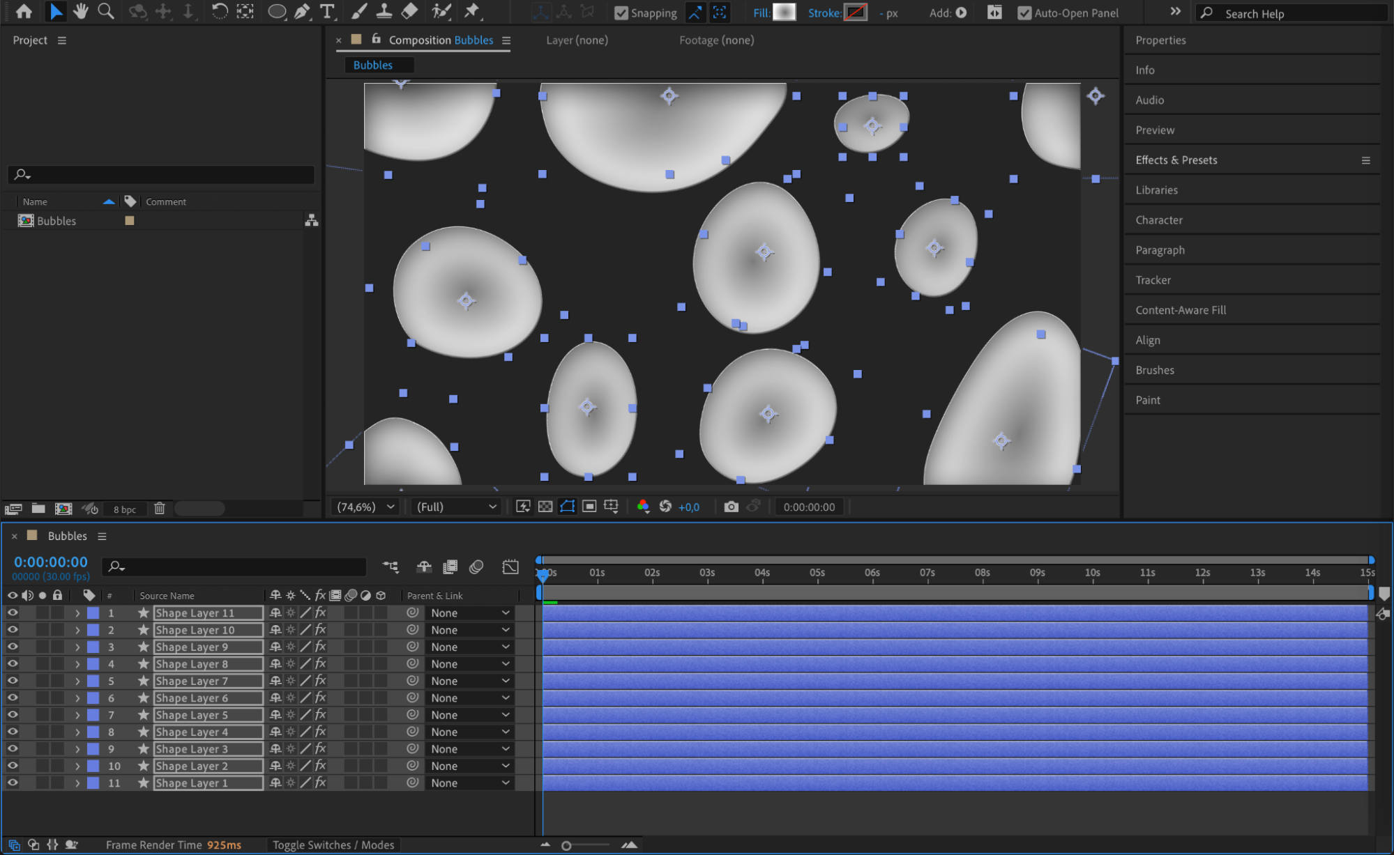The width and height of the screenshot is (1394, 855).
Task: Toggle transparency grid in viewer
Action: point(545,507)
